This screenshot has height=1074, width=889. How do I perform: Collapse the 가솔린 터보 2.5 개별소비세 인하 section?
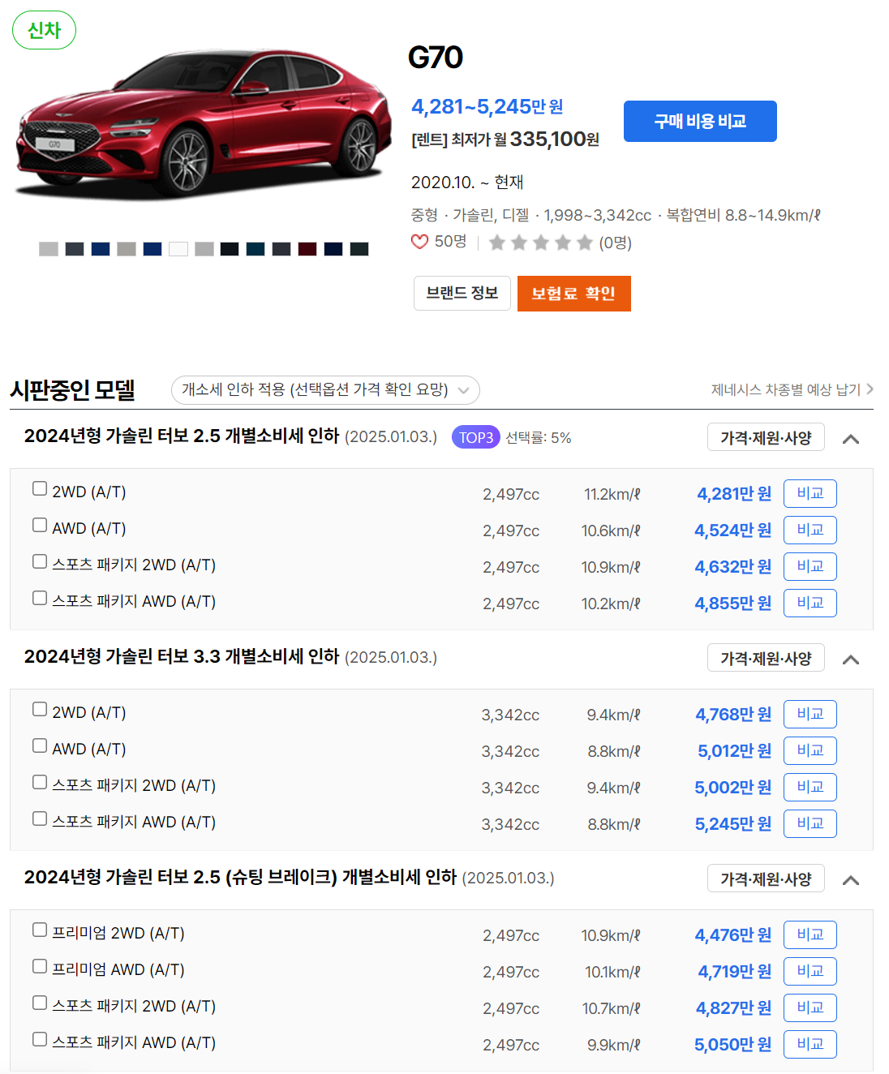pos(851,439)
